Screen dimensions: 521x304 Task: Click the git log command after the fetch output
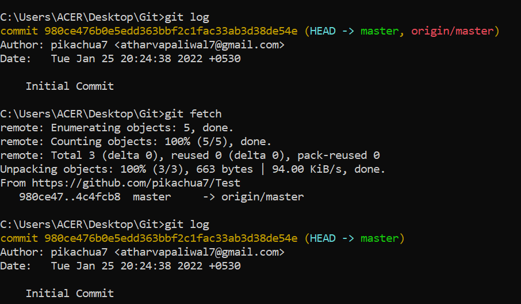coord(186,225)
